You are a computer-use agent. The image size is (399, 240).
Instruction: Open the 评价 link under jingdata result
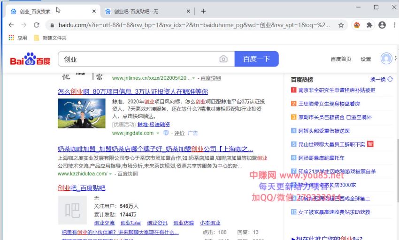pos(179,133)
